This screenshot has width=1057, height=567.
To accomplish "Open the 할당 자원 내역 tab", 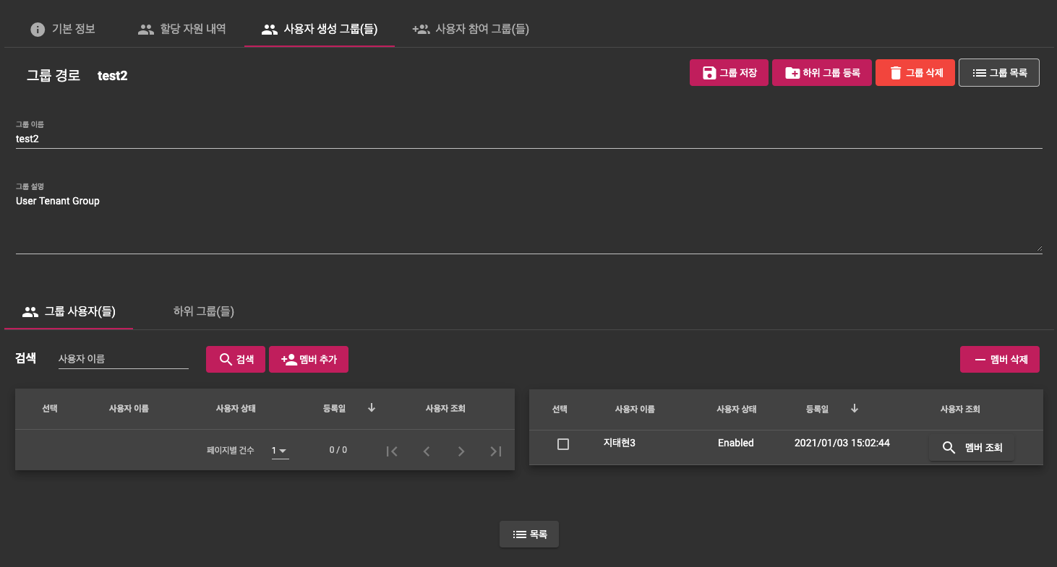I will click(x=182, y=29).
